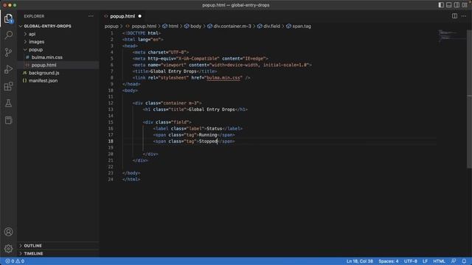Screen dimensions: 472x265
Task: Click the bottom activity bar panel icon
Action: point(8,120)
